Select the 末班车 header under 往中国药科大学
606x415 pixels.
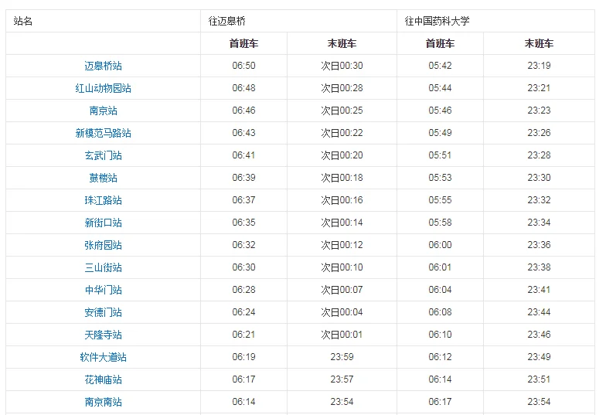pos(540,43)
